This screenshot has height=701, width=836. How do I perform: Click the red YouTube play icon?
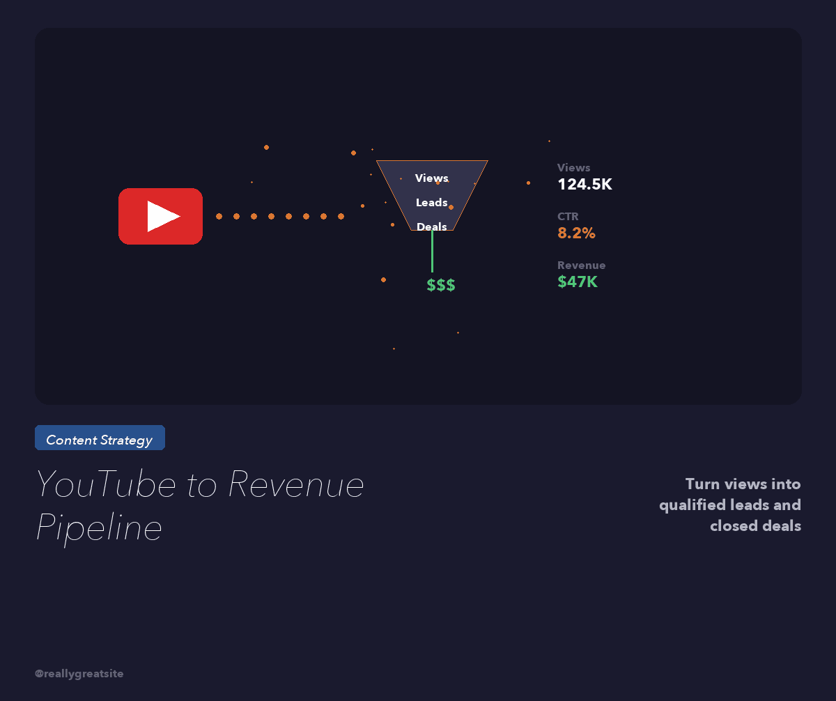[x=160, y=216]
